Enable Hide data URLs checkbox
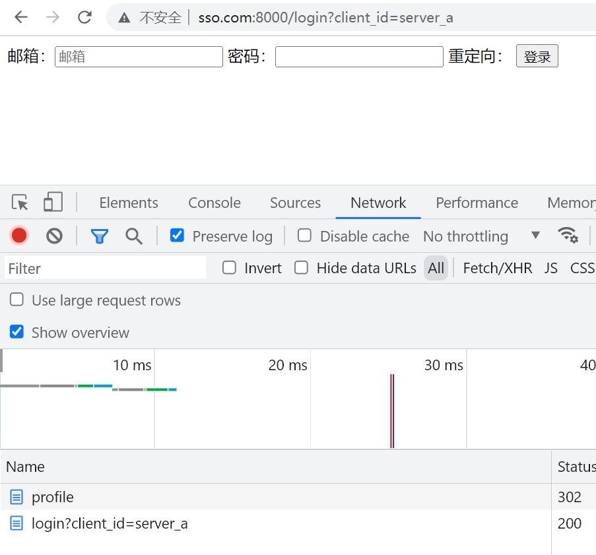The image size is (596, 555). pyautogui.click(x=301, y=268)
